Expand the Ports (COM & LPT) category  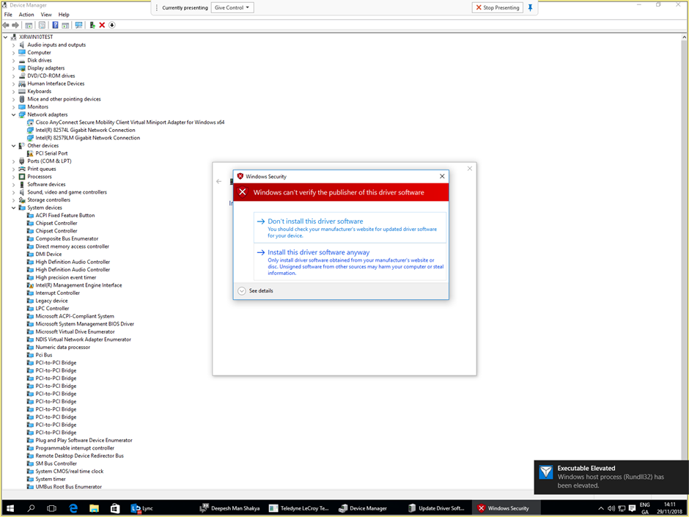pos(13,161)
